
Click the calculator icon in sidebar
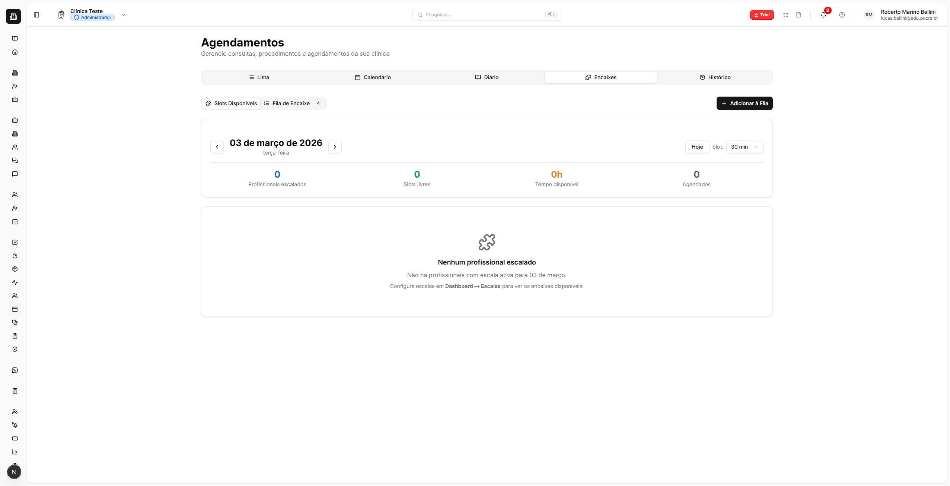click(15, 391)
